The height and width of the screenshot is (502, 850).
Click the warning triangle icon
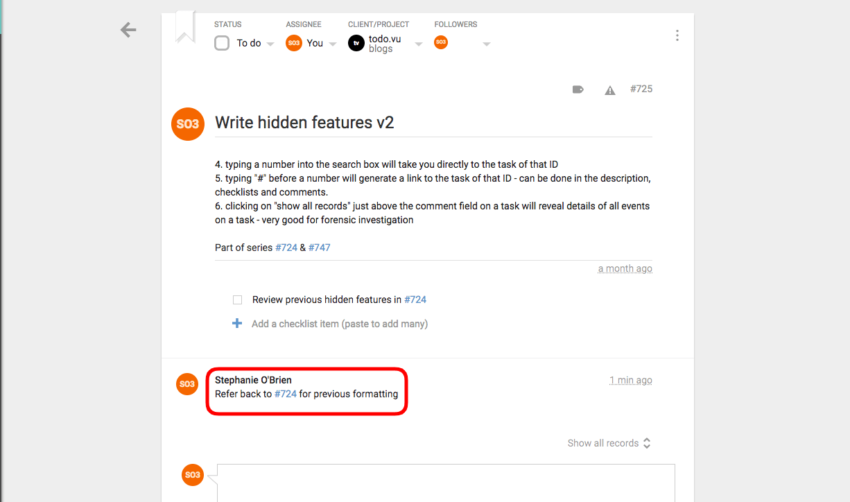(610, 90)
